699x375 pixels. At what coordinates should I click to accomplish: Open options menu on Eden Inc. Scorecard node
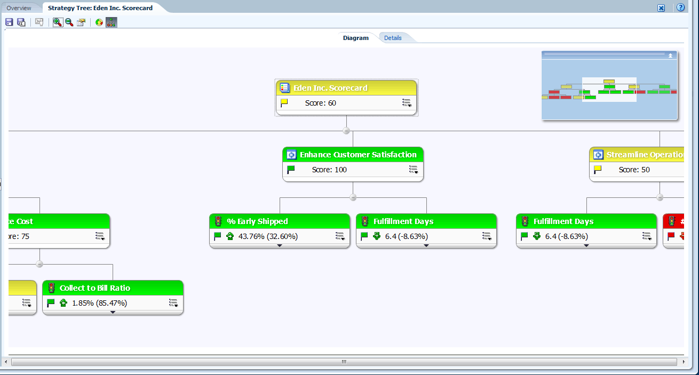[407, 103]
